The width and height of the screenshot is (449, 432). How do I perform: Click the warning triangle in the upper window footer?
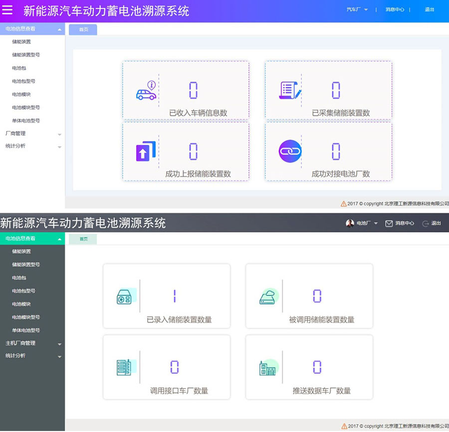click(343, 204)
